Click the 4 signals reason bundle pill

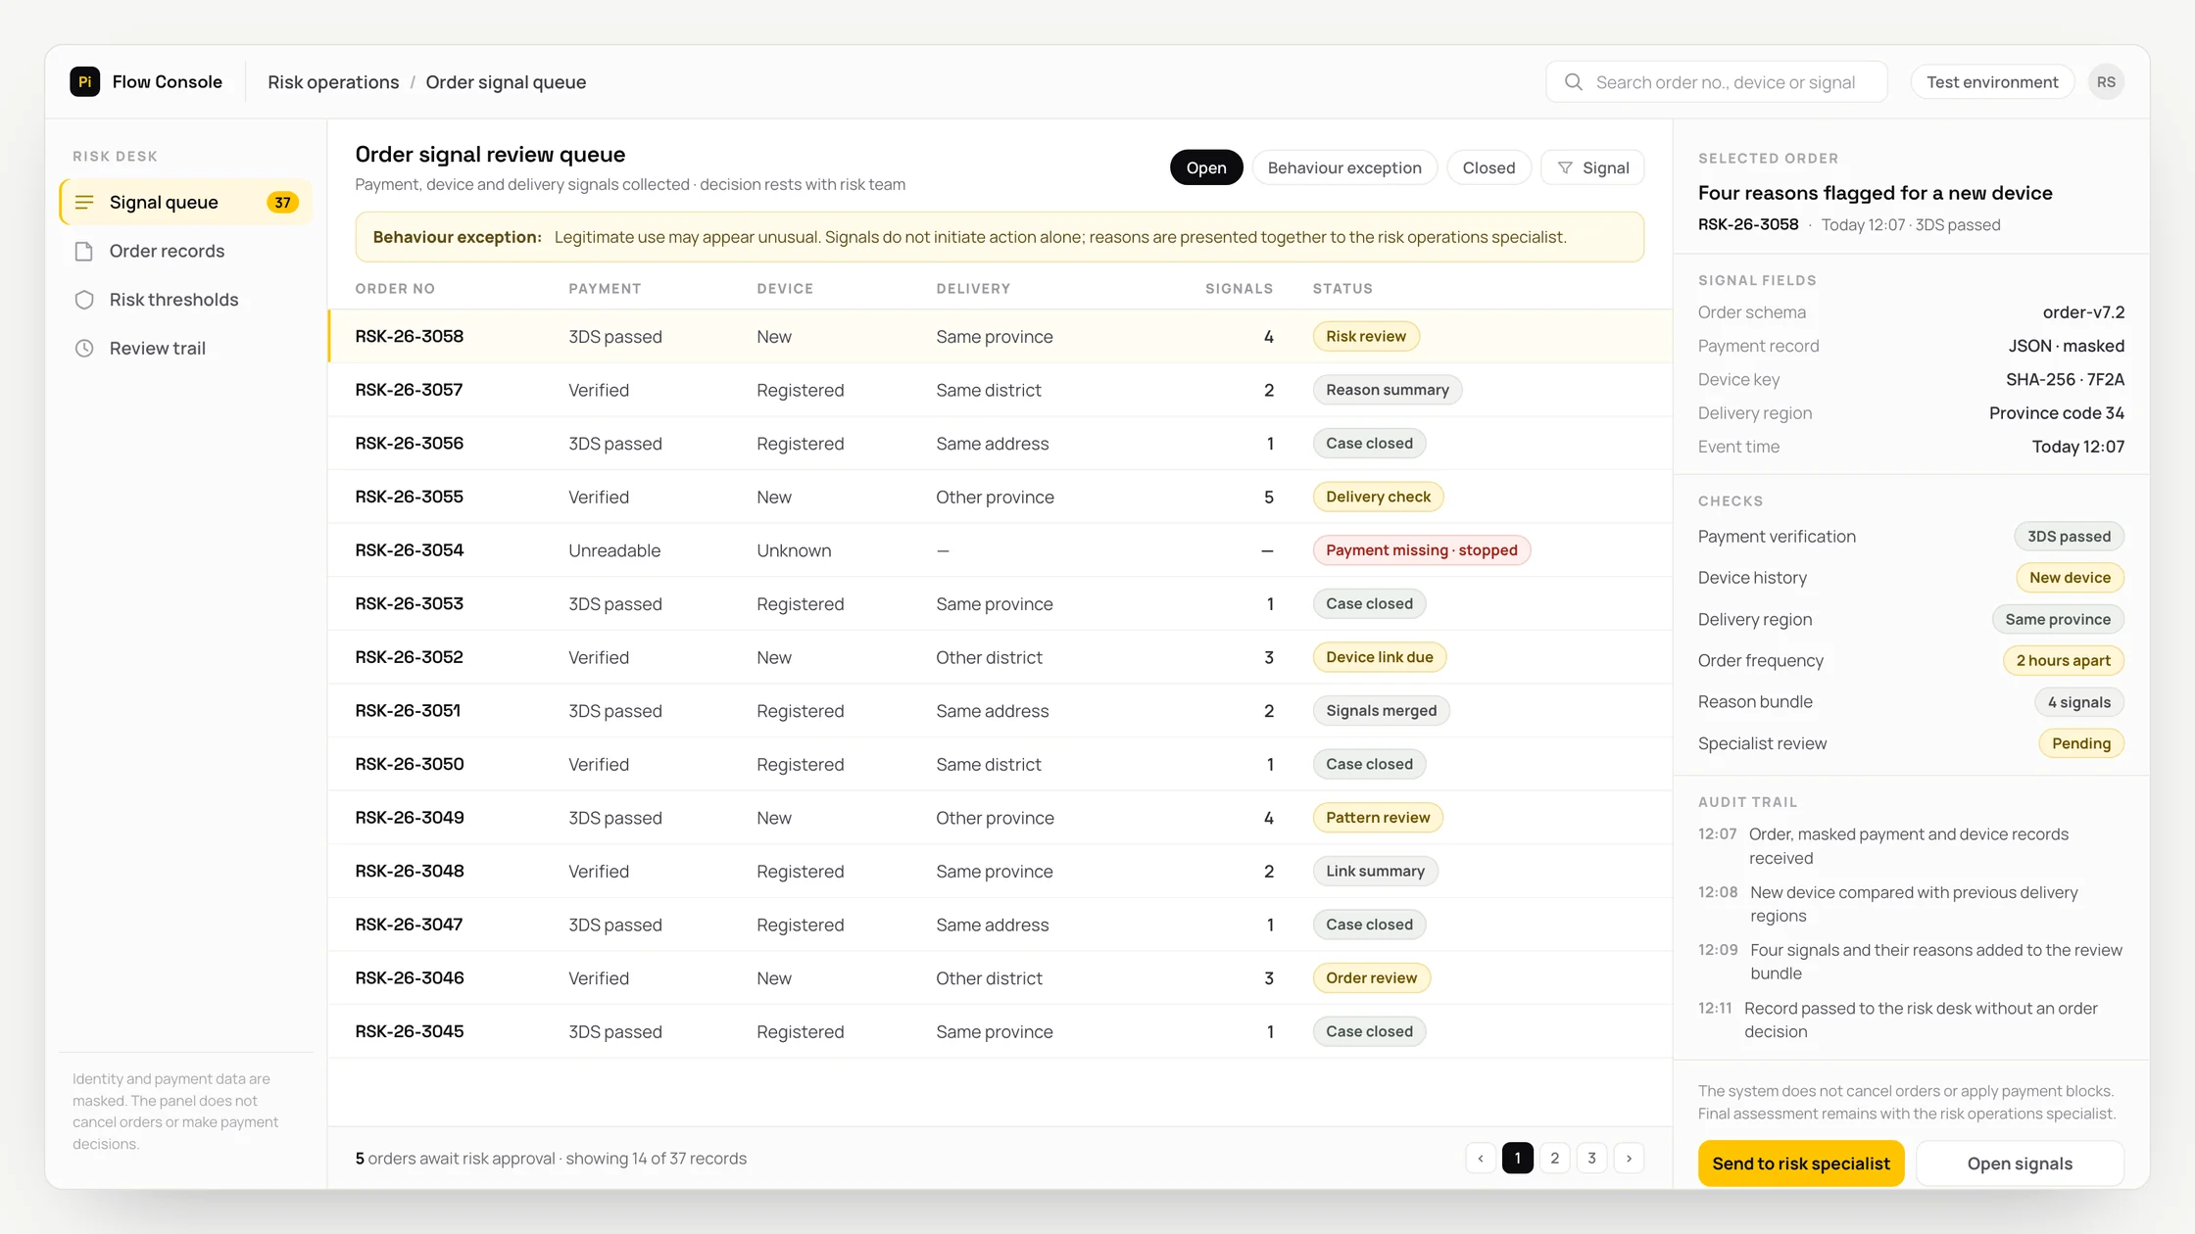point(2078,702)
